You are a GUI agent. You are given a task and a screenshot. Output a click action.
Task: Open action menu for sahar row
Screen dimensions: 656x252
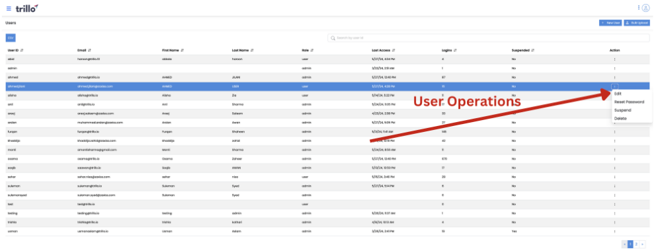click(614, 177)
